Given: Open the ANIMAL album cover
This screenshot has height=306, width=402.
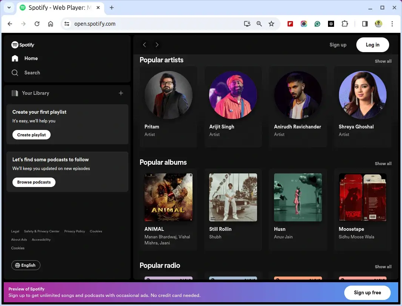Looking at the screenshot, I should pos(168,197).
